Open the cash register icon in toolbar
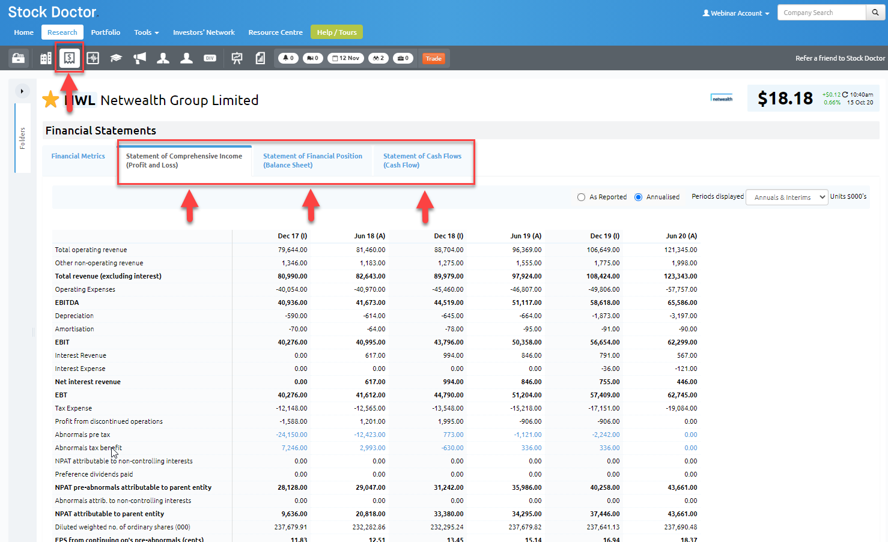Image resolution: width=888 pixels, height=542 pixels. [18, 58]
